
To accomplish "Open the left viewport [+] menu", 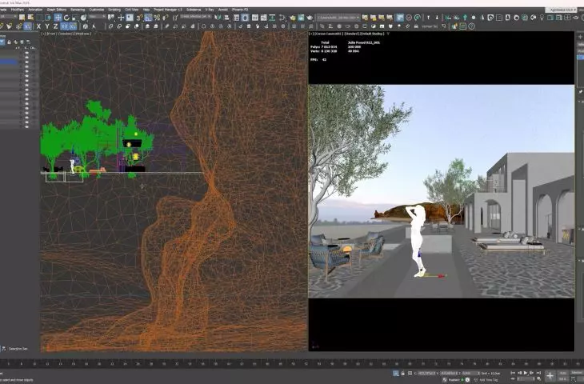I will tap(43, 34).
